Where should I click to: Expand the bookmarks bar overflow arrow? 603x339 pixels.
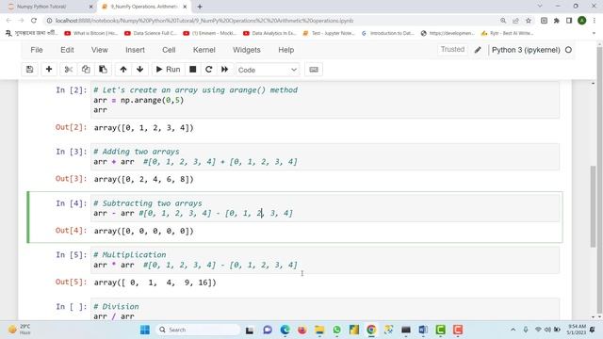[x=595, y=34]
